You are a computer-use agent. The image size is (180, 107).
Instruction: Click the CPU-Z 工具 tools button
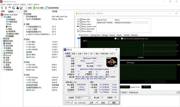tap(91, 102)
